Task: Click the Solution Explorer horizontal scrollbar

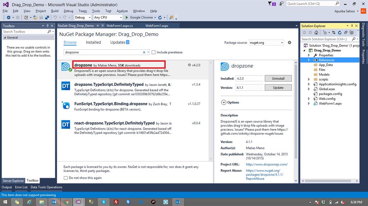Action: coord(328,181)
